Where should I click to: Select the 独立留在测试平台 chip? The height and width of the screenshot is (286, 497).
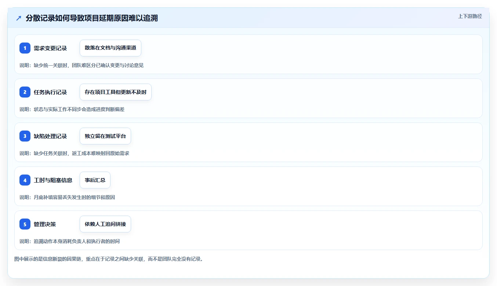coord(105,136)
